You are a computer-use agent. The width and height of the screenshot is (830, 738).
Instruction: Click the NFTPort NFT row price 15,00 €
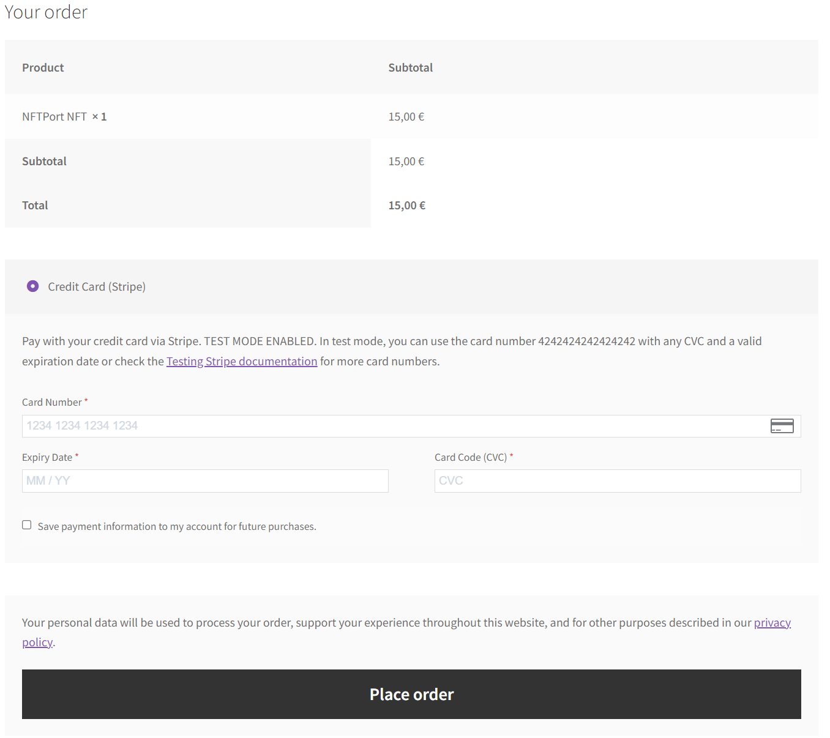click(406, 117)
